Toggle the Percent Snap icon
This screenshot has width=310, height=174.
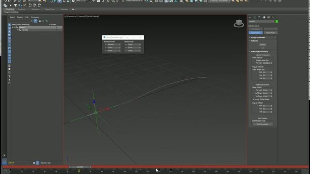(113, 1)
